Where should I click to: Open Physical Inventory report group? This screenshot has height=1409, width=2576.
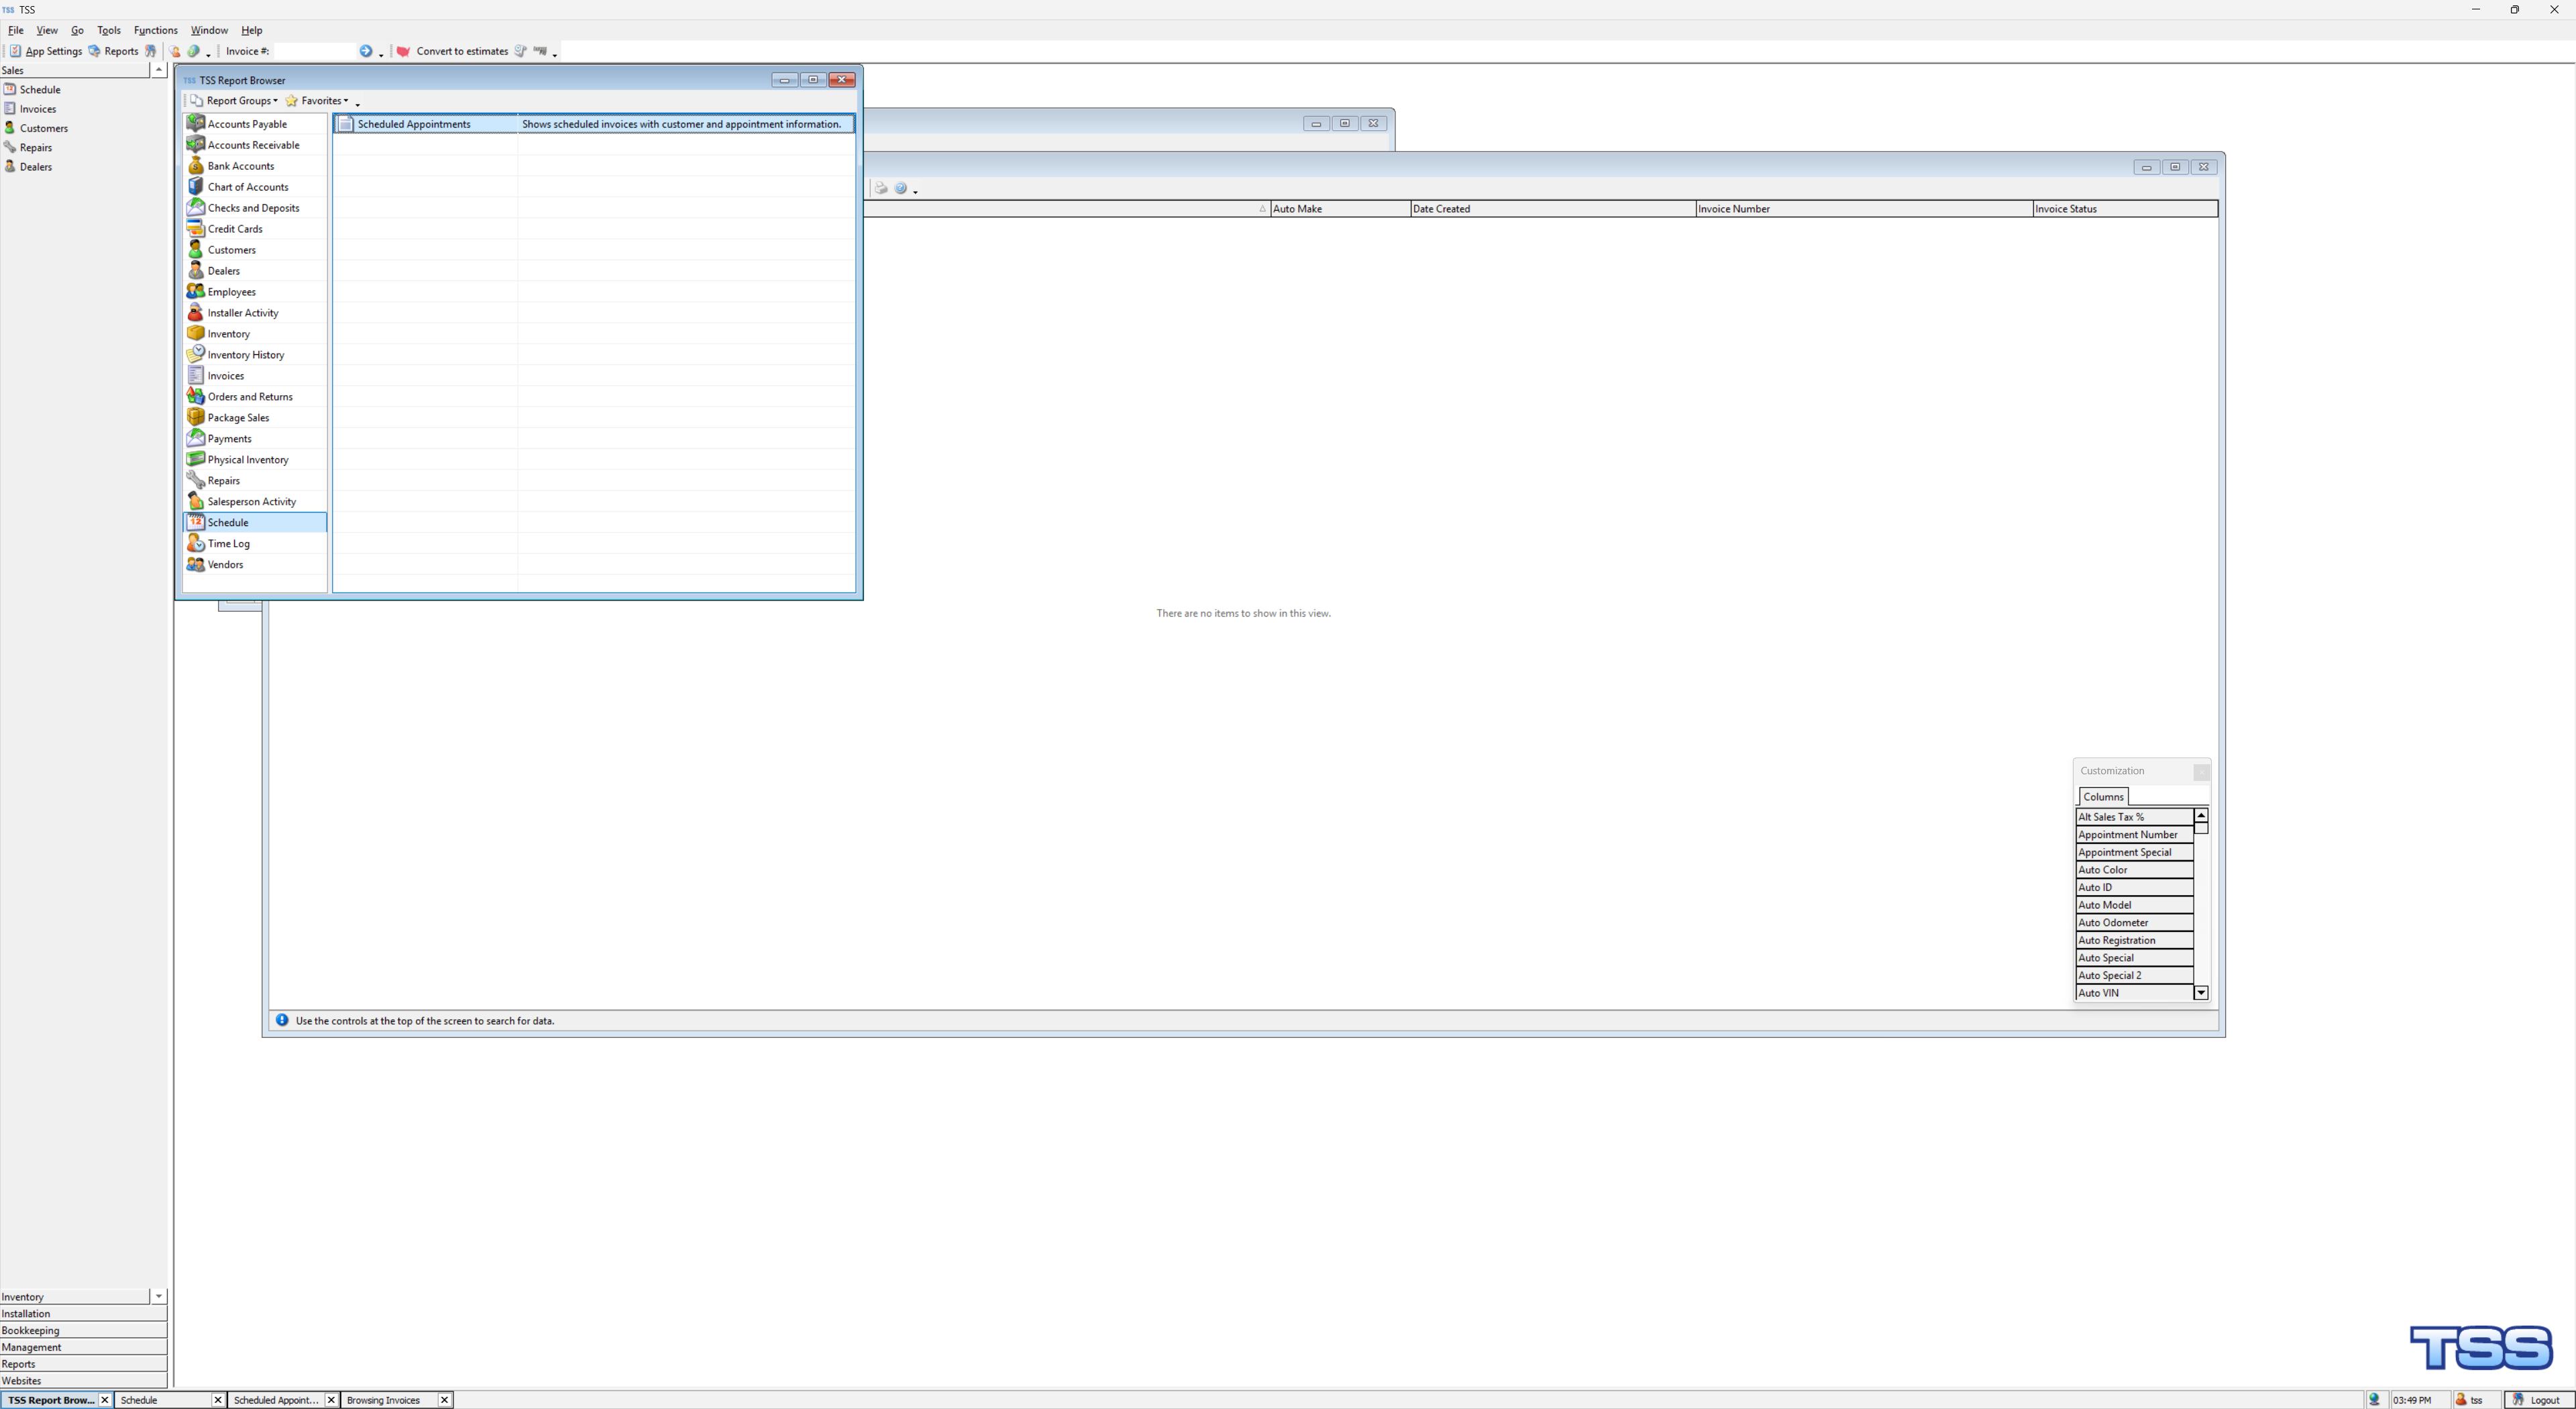(248, 460)
